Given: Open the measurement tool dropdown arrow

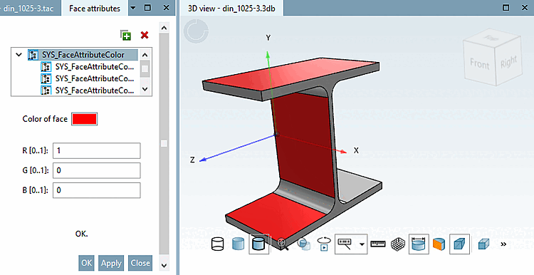Looking at the screenshot, I should click(x=362, y=244).
